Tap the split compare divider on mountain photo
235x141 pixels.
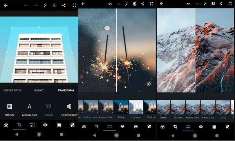click(x=195, y=50)
